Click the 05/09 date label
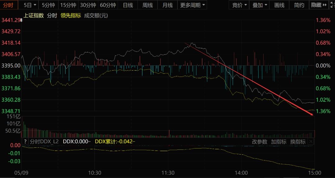Image resolution: width=335 pixels, height=178 pixels. coord(21,172)
